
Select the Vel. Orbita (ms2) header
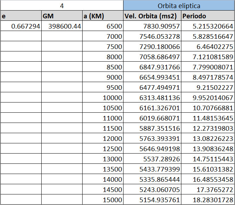[152, 15]
